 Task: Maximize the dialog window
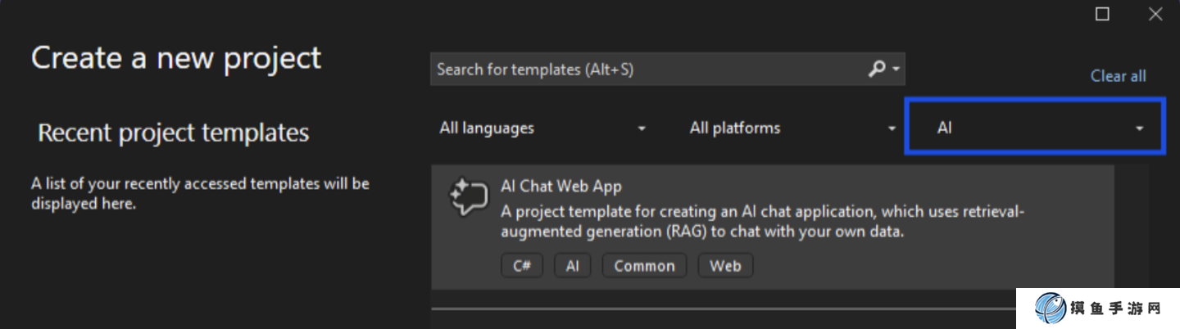(1102, 14)
